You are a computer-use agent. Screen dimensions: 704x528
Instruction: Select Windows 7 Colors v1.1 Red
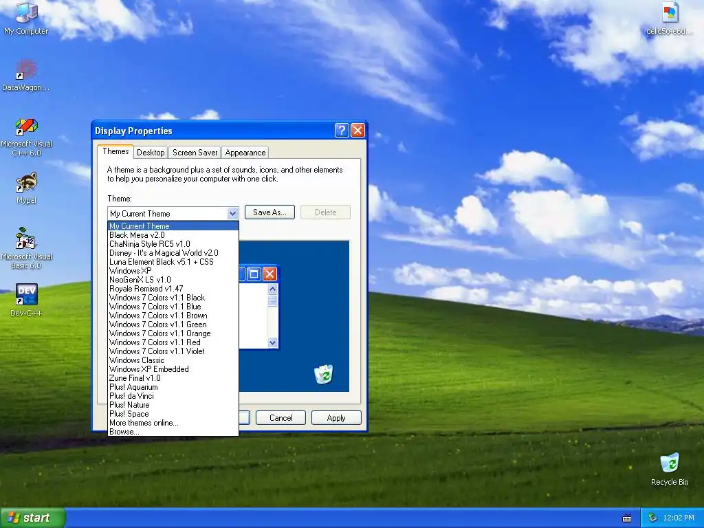(x=173, y=342)
